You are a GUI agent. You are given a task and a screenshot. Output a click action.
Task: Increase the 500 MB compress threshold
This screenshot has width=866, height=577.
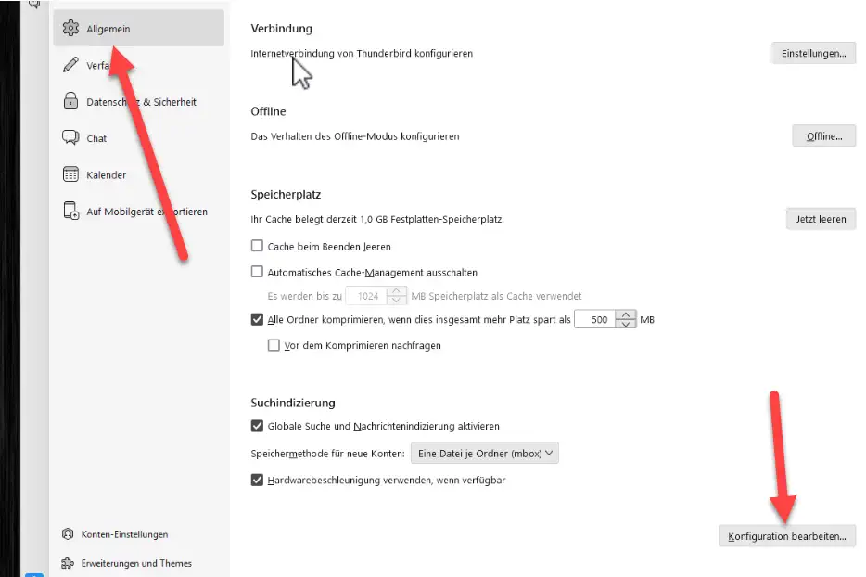tap(625, 315)
